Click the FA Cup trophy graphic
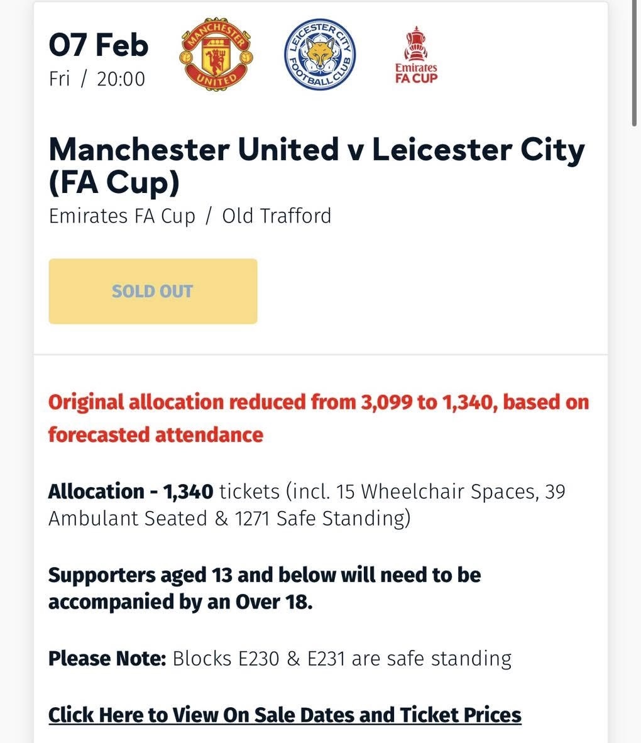Viewport: 641px width, 743px height. pyautogui.click(x=416, y=43)
